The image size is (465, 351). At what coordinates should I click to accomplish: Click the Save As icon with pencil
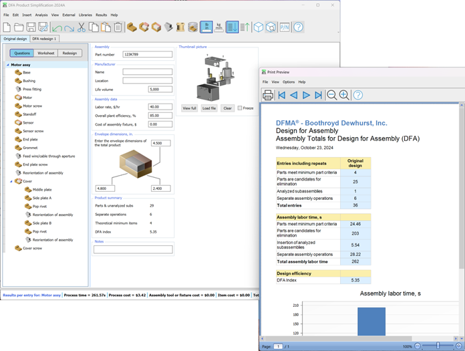[x=43, y=27]
